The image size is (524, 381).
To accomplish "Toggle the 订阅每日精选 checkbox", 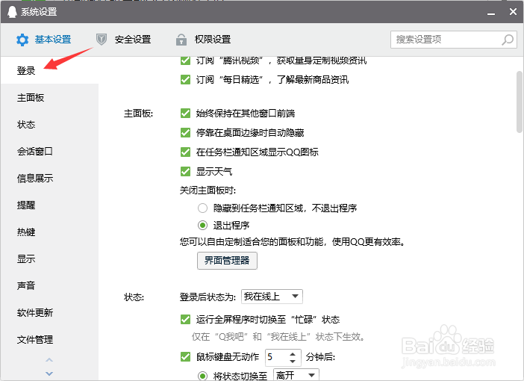I will point(185,80).
